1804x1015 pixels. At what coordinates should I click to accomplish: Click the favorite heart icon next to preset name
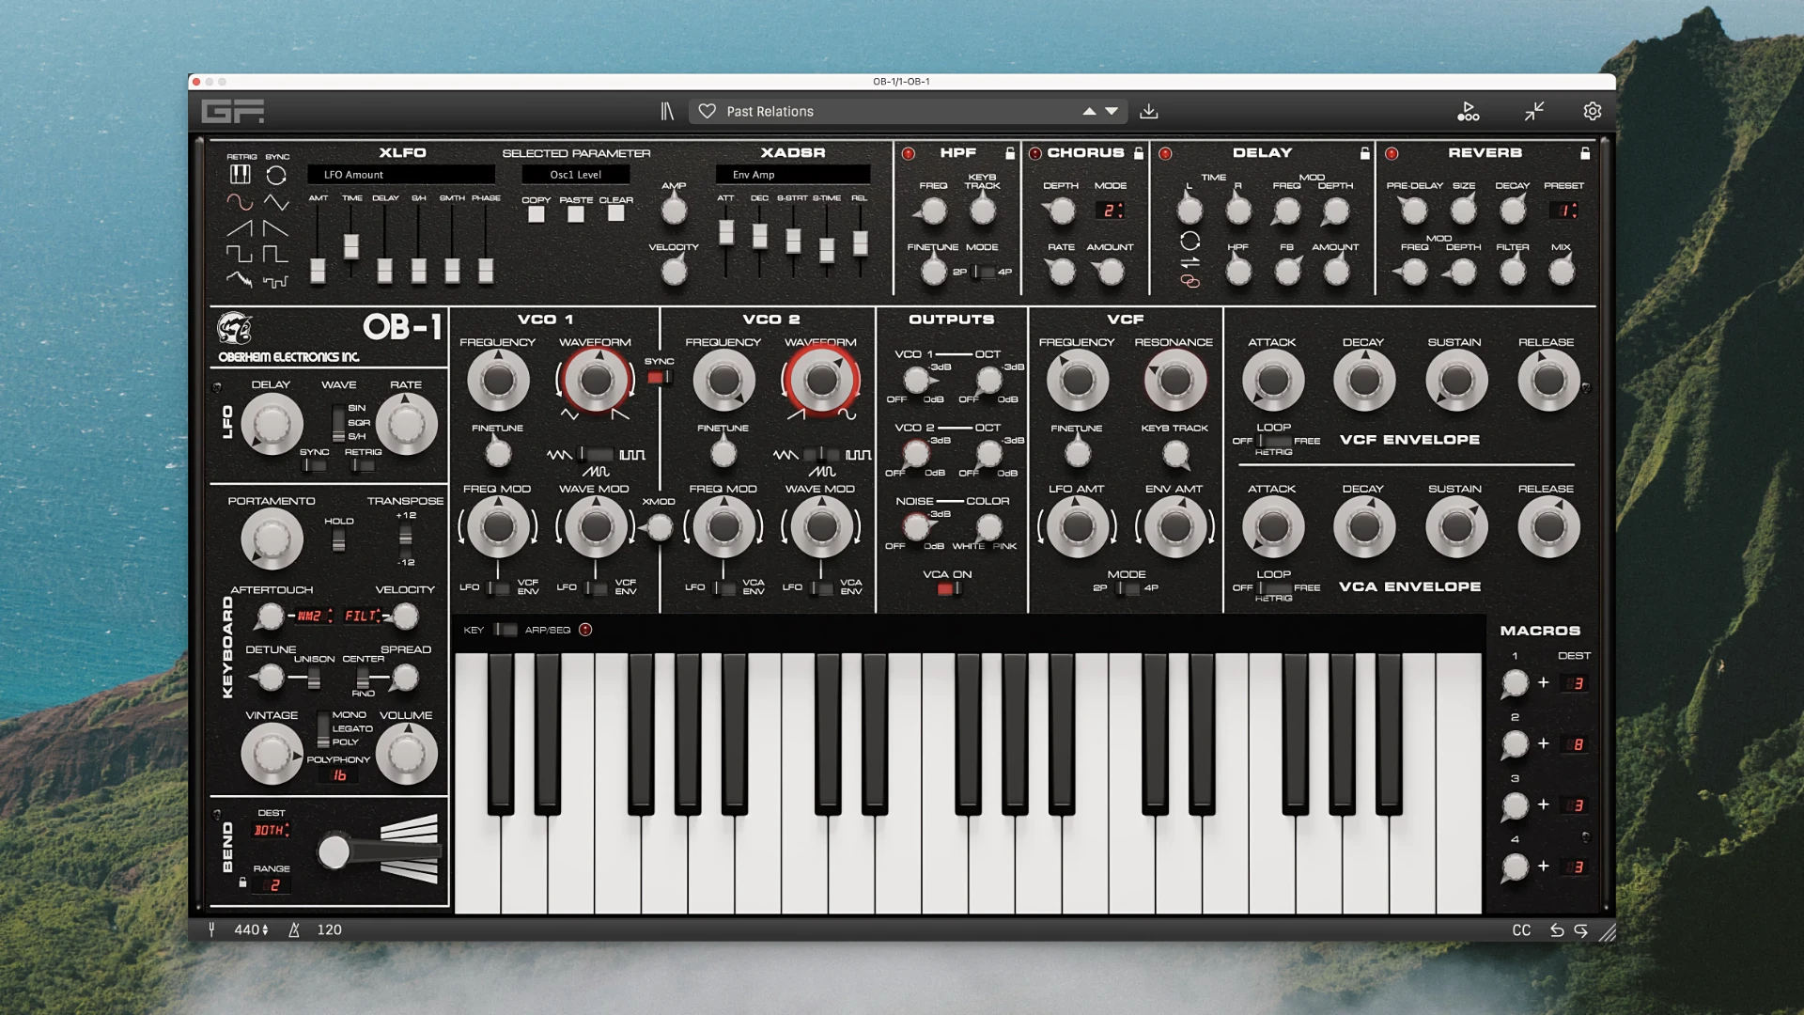(x=708, y=111)
